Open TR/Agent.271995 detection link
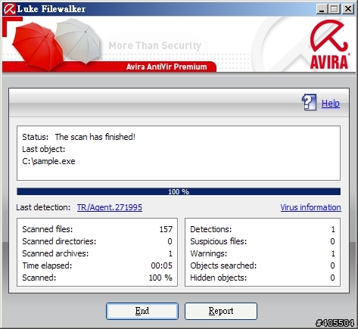This screenshot has width=358, height=329. [110, 207]
